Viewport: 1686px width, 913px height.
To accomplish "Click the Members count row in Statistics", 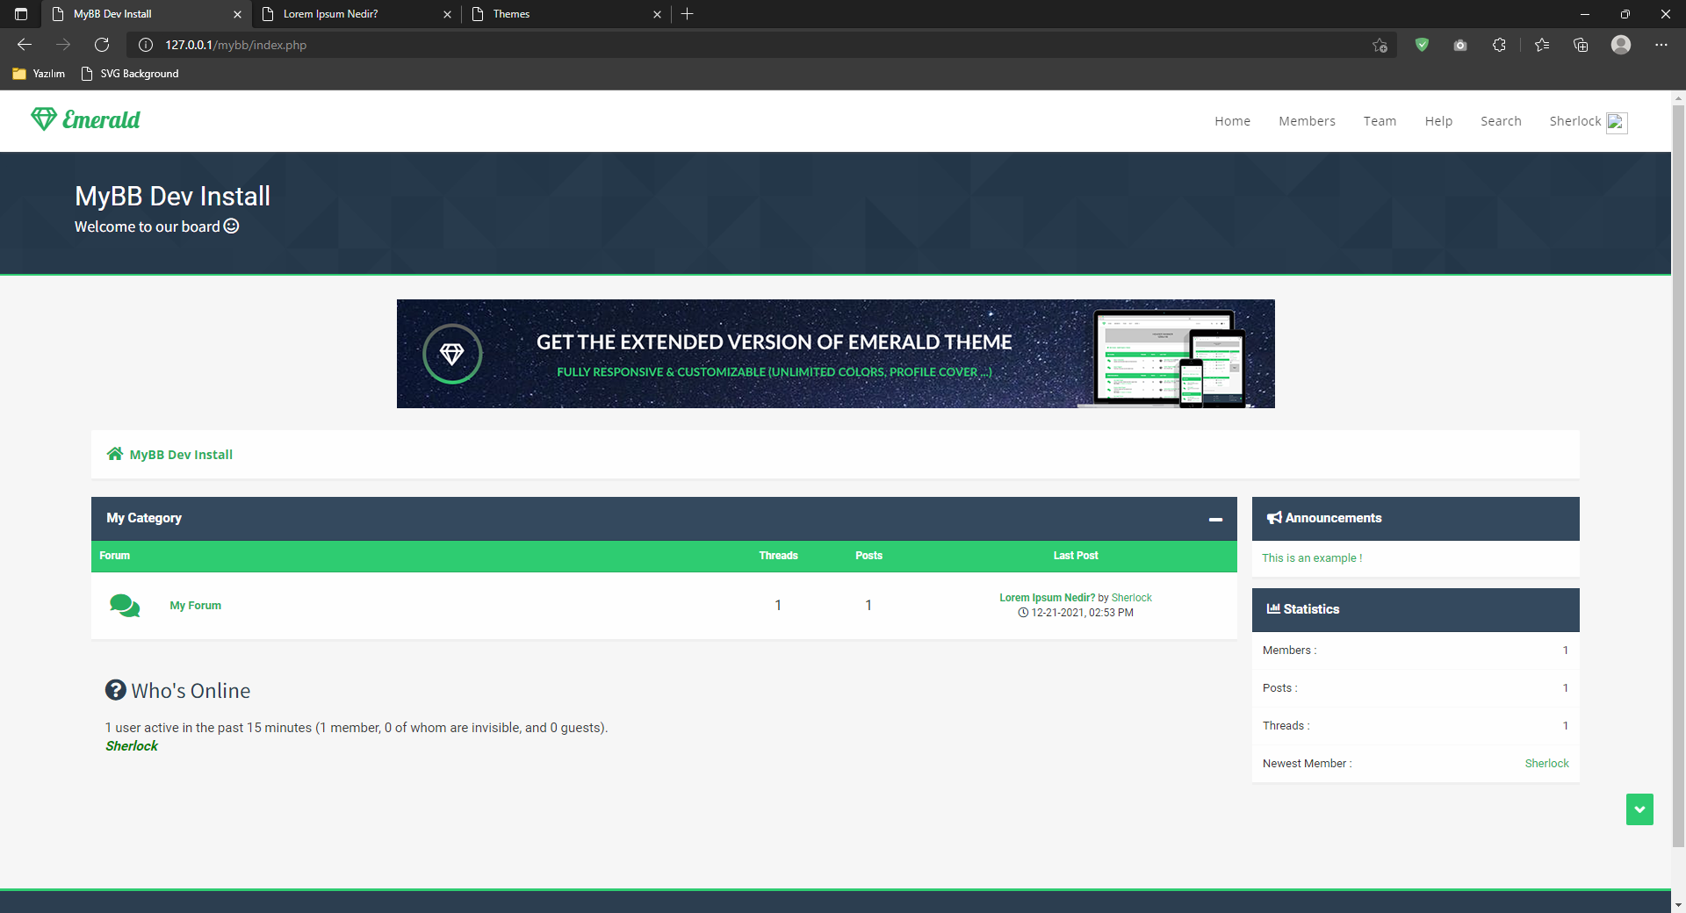I will point(1415,651).
